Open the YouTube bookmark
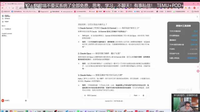The width and height of the screenshot is (200, 112). point(107,12)
